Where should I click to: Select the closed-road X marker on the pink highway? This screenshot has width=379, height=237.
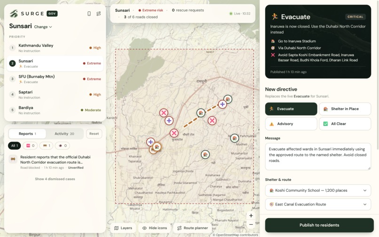(174, 133)
